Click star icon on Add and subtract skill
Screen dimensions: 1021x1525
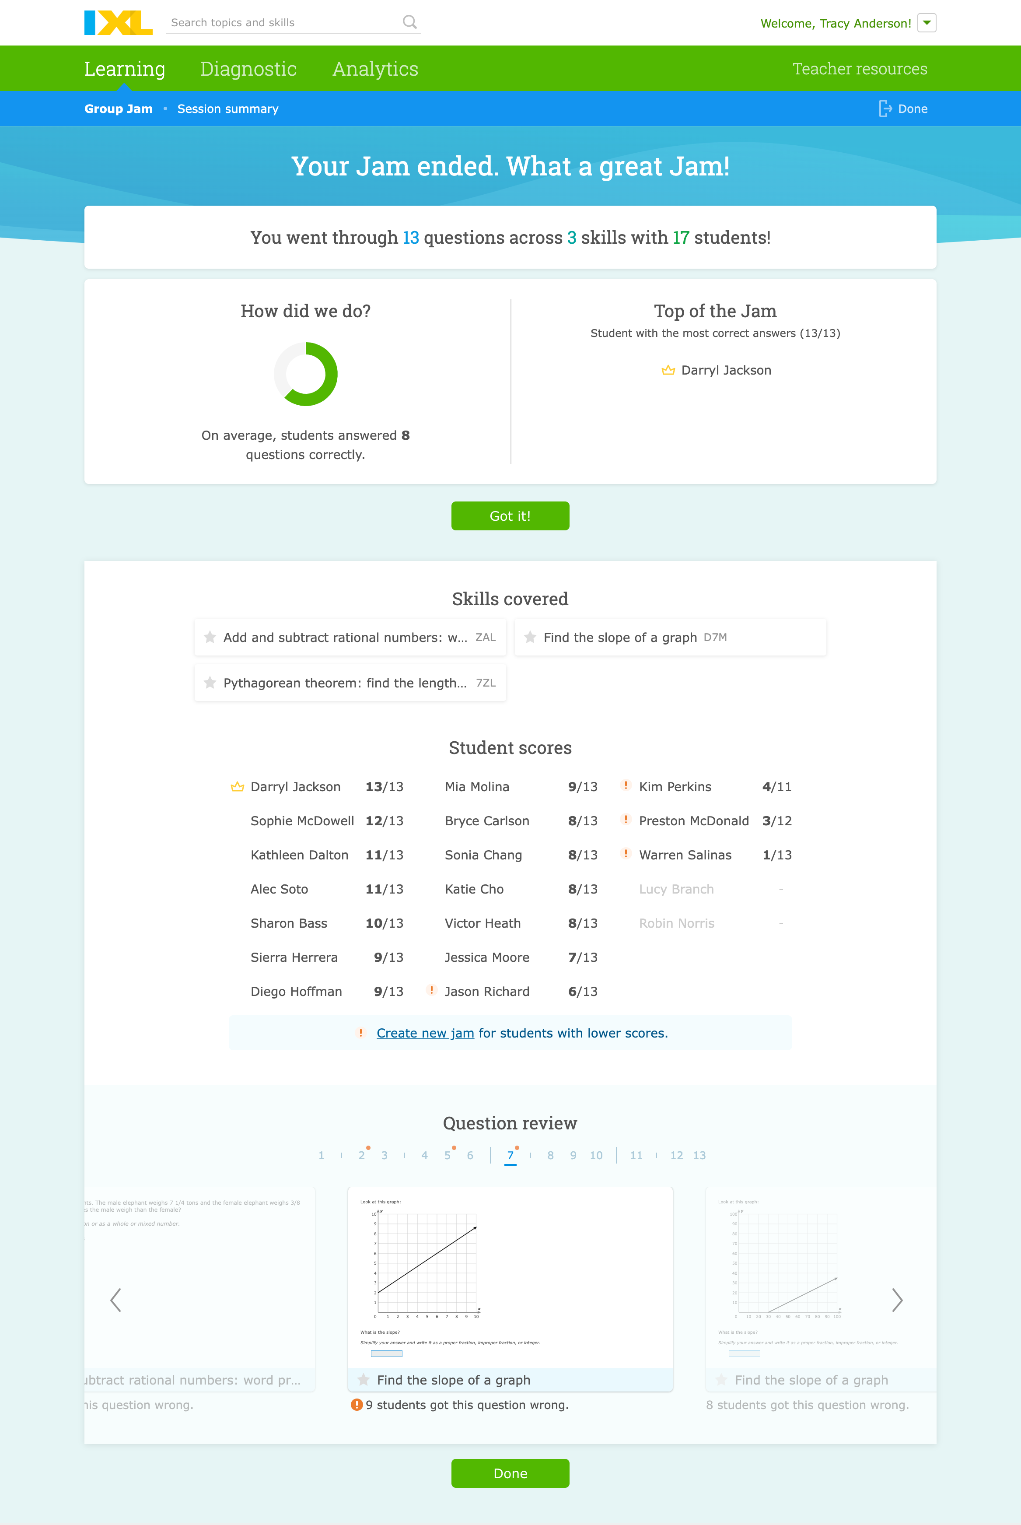click(210, 637)
